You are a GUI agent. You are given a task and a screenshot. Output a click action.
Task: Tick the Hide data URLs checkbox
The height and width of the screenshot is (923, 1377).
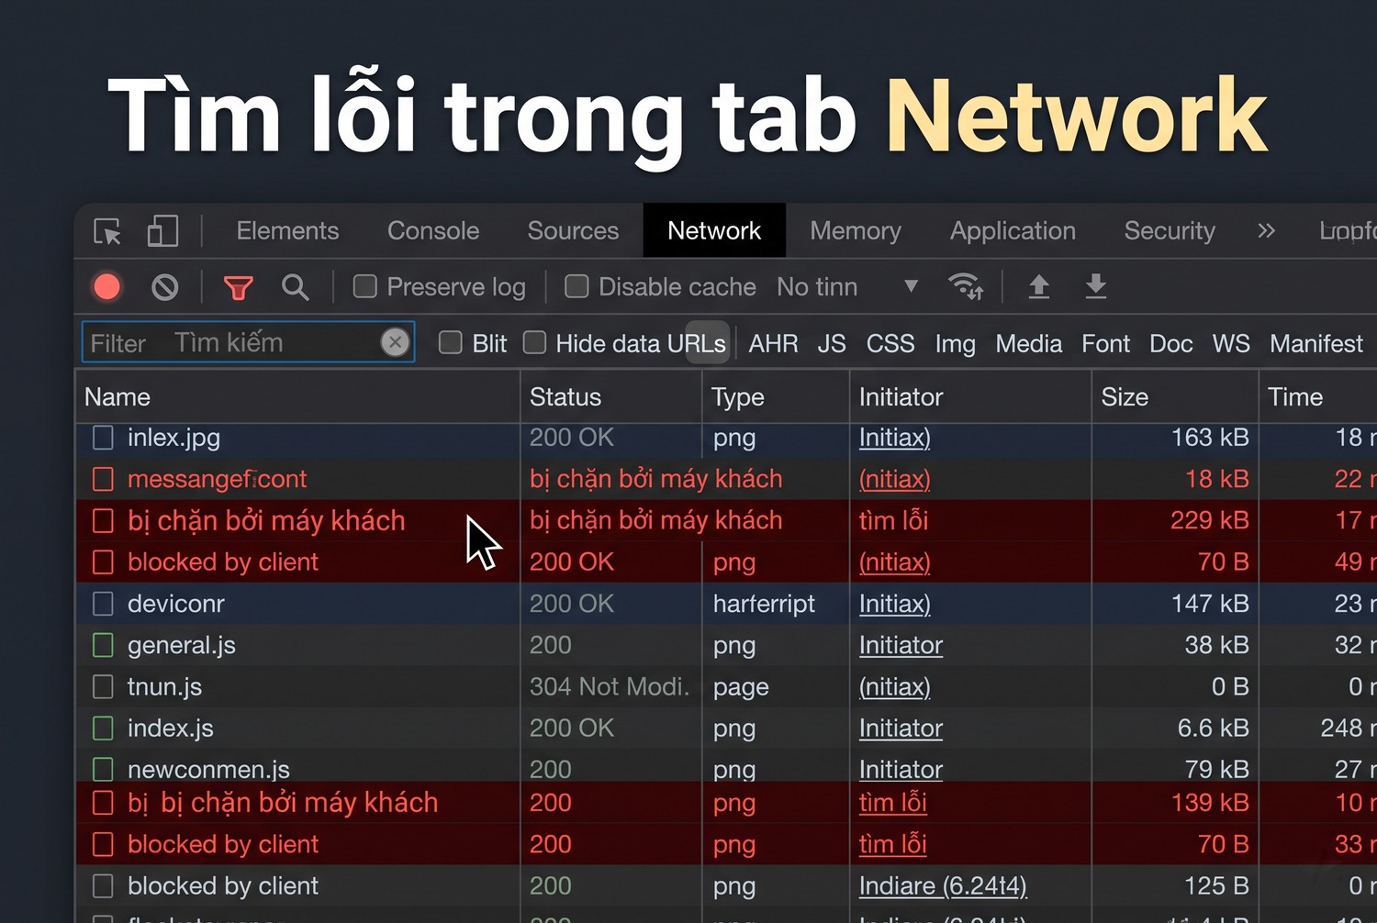pyautogui.click(x=534, y=343)
